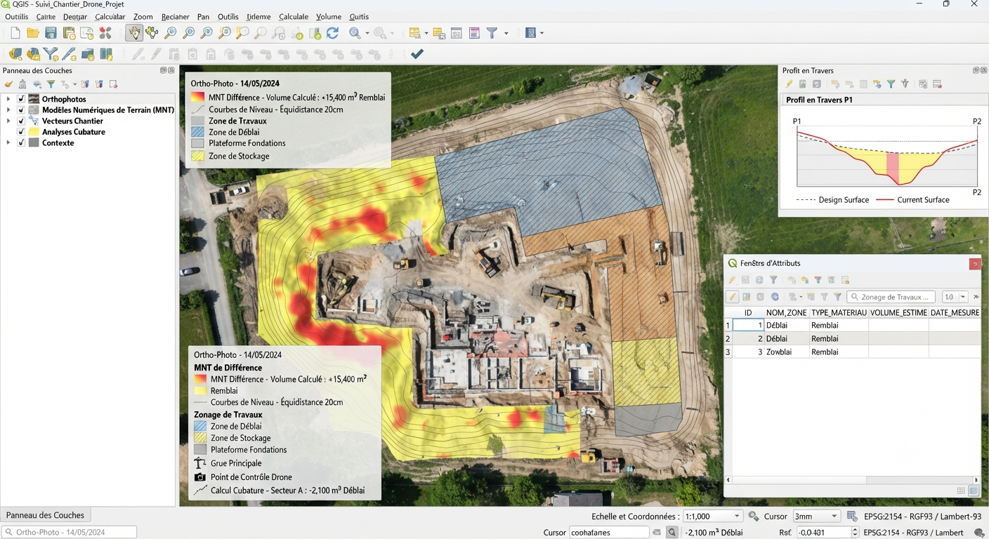The image size is (989, 539).
Task: Click the Zonage de Travaux search field
Action: pos(891,297)
